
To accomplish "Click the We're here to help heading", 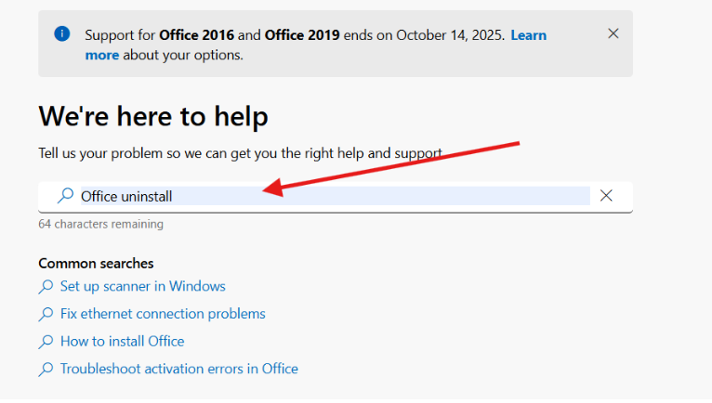I will (x=153, y=116).
